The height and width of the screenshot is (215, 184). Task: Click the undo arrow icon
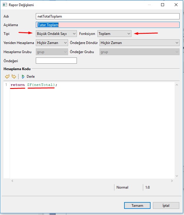click(7, 77)
